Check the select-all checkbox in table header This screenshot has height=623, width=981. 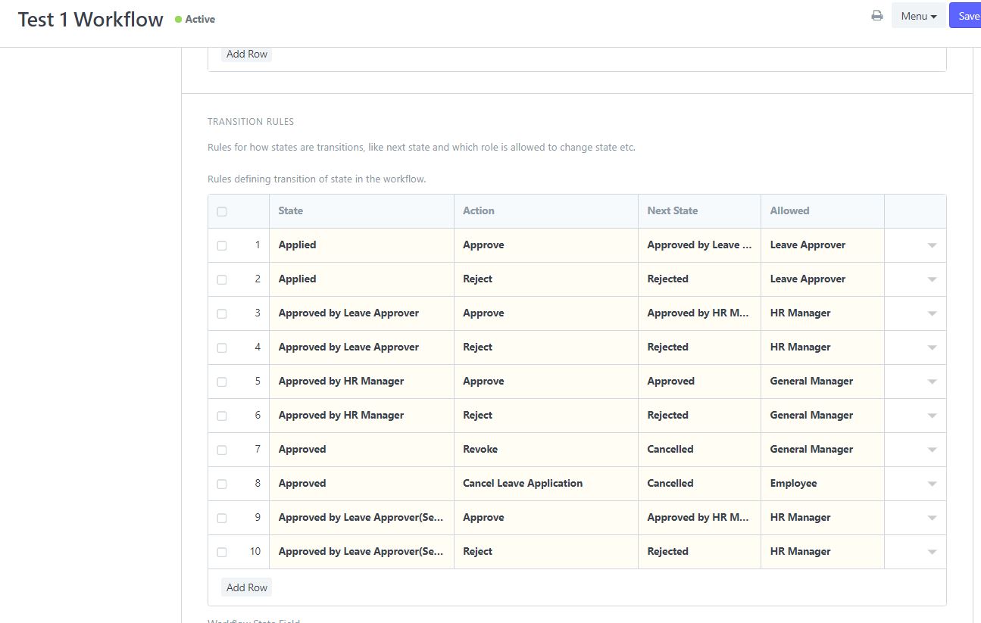(x=221, y=211)
